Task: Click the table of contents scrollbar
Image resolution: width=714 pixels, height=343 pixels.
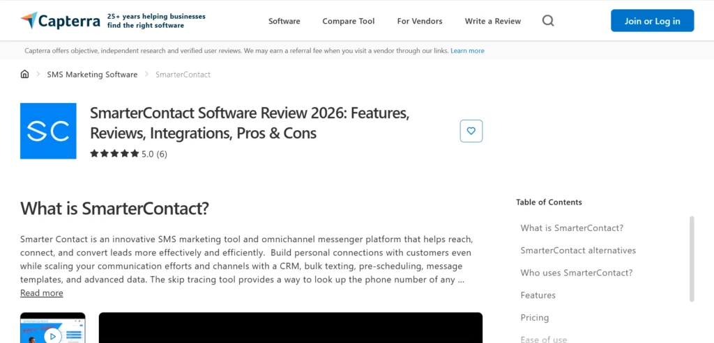Action: [x=692, y=259]
